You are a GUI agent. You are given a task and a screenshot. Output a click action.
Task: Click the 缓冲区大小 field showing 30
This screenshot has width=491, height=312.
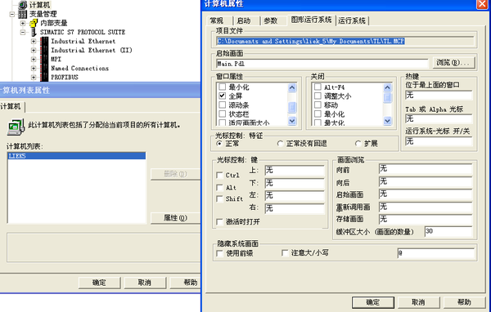click(x=448, y=231)
